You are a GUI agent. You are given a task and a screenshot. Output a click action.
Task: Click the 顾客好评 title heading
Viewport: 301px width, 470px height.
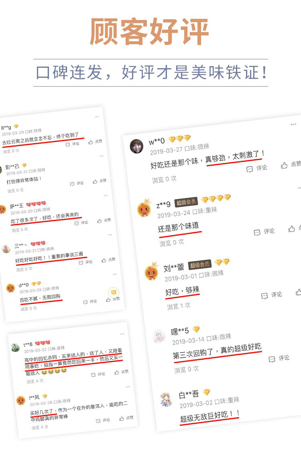[150, 32]
